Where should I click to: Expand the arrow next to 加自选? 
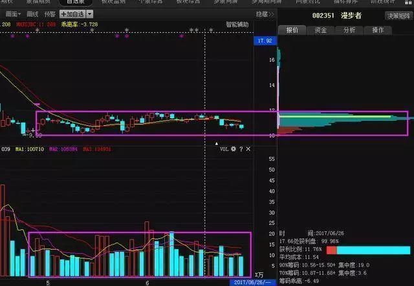[89, 14]
